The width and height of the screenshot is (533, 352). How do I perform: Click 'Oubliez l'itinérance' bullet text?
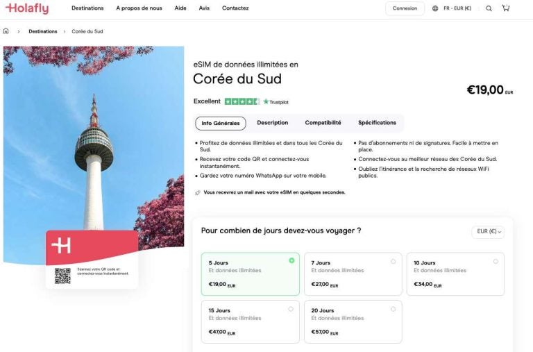point(423,172)
